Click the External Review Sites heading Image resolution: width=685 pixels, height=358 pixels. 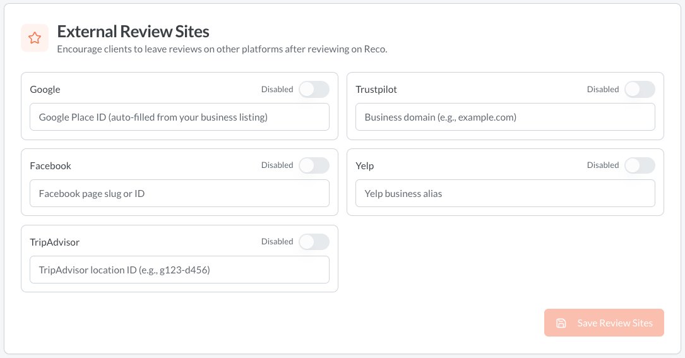pos(133,32)
